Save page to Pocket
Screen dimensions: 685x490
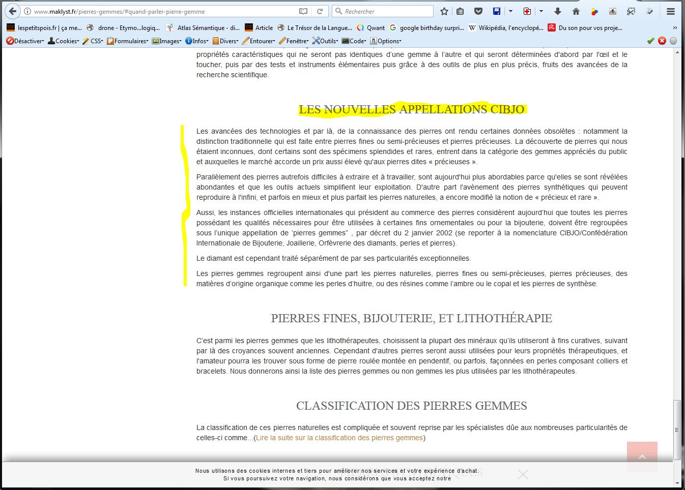478,11
